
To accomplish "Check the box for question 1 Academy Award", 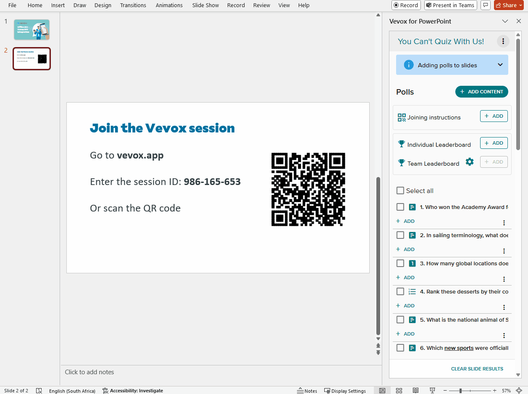I will 400,207.
